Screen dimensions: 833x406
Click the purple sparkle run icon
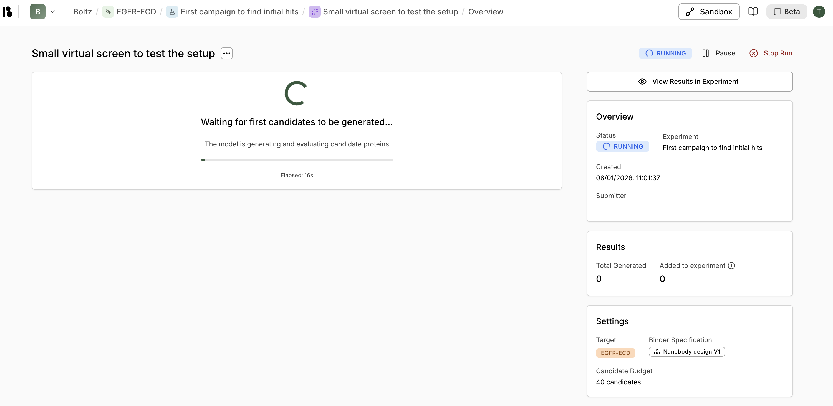314,12
